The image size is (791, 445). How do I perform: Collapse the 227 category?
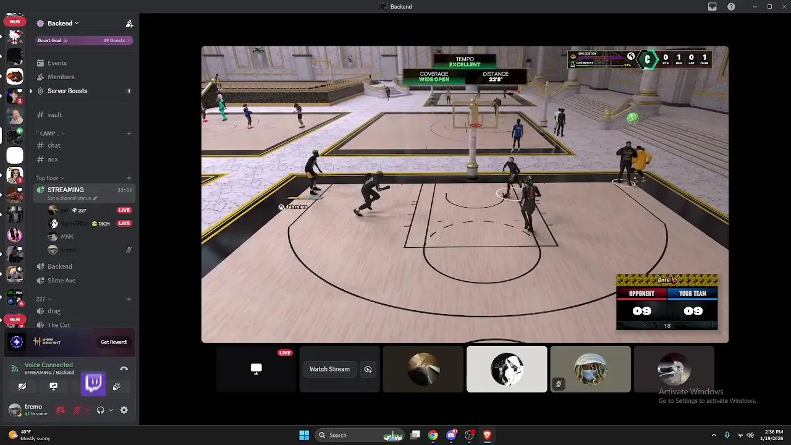coord(43,299)
